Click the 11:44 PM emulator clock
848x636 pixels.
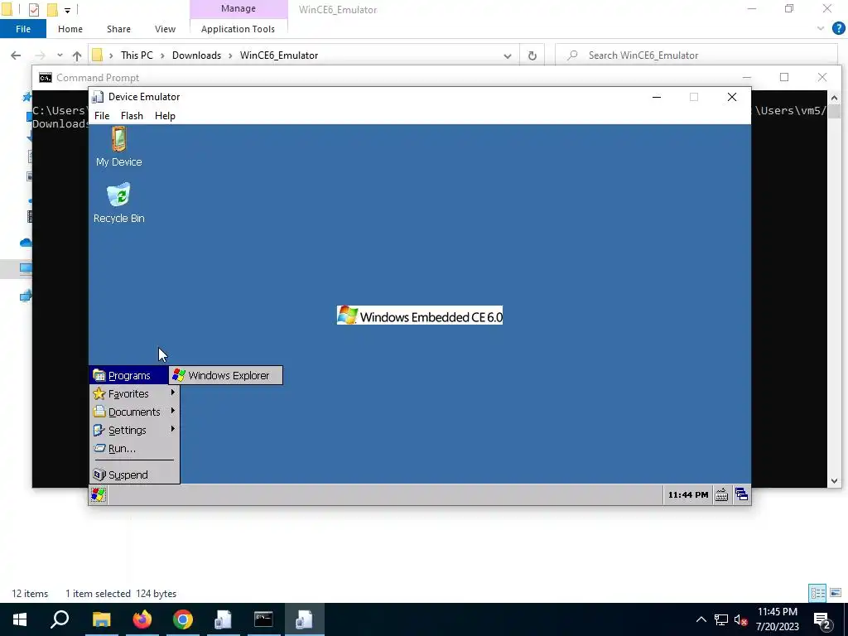[x=688, y=495]
